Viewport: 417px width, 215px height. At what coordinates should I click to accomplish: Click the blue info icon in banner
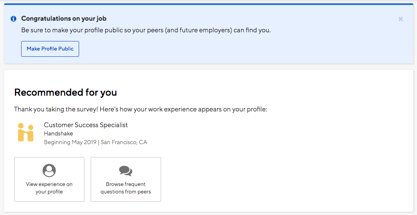click(x=13, y=19)
